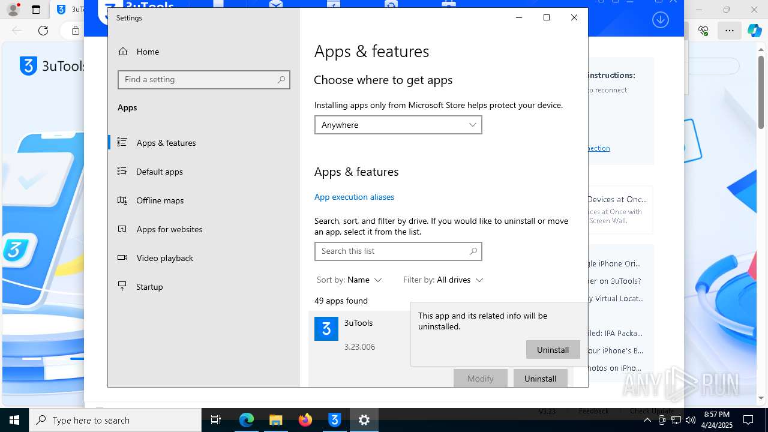Refresh the page in the Edge window

(43, 31)
